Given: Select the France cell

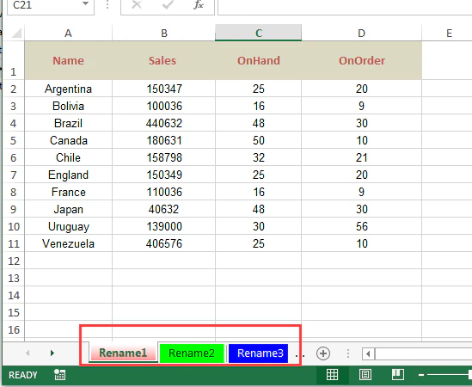Looking at the screenshot, I should coord(68,192).
